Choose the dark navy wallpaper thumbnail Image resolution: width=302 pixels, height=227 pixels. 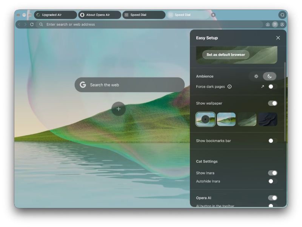[268, 119]
